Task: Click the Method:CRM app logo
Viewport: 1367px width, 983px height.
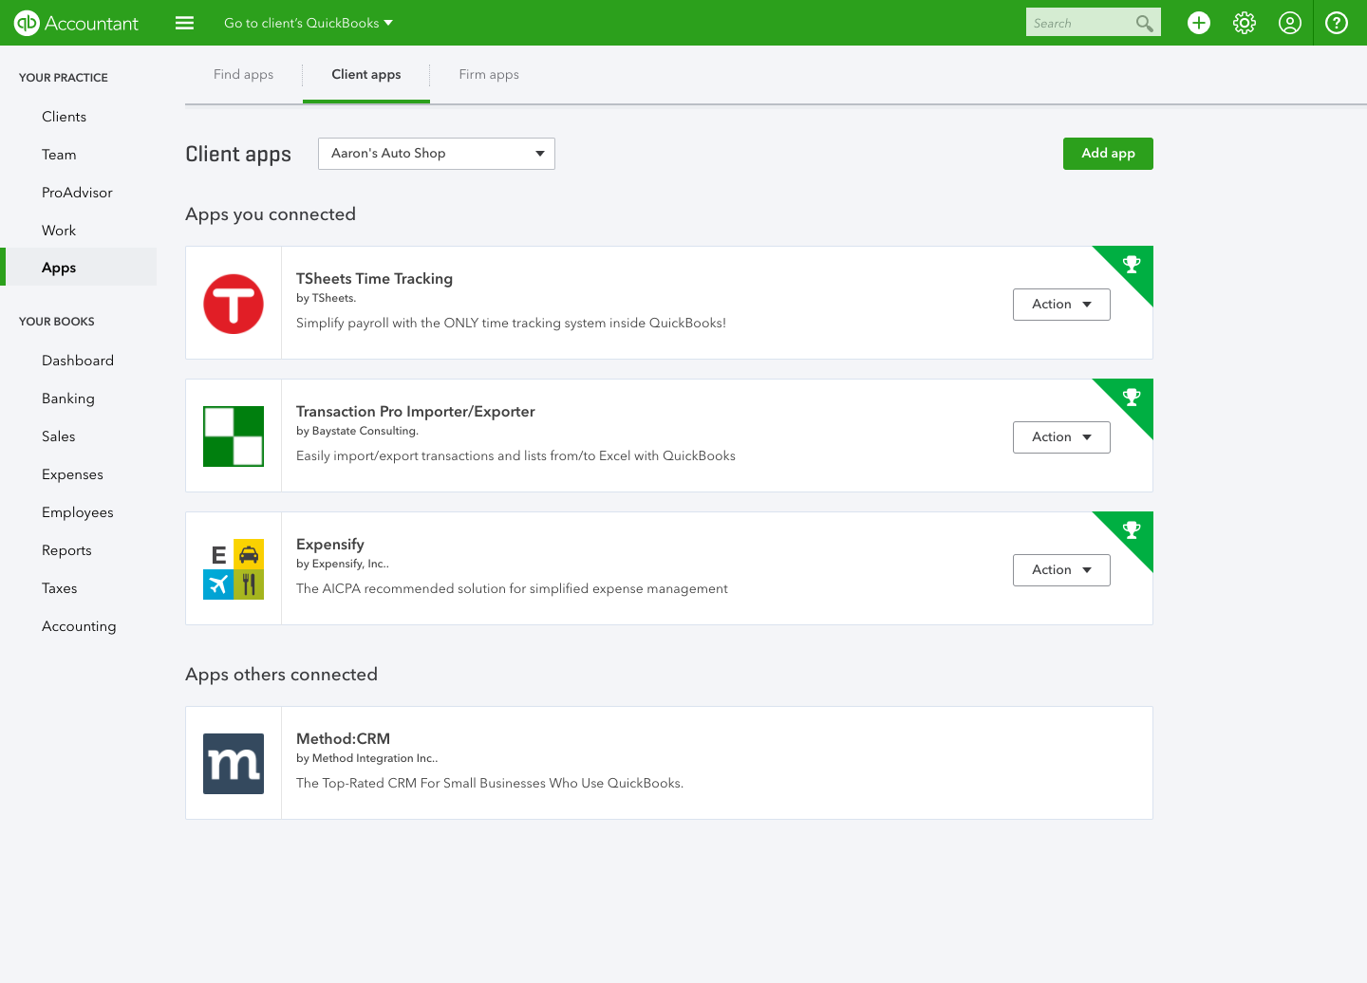Action: [x=234, y=764]
